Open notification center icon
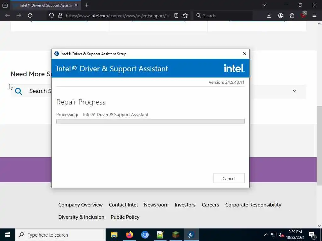 (312, 235)
